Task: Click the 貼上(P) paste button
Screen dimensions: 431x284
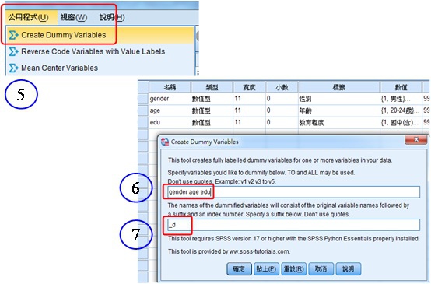Action: 266,268
